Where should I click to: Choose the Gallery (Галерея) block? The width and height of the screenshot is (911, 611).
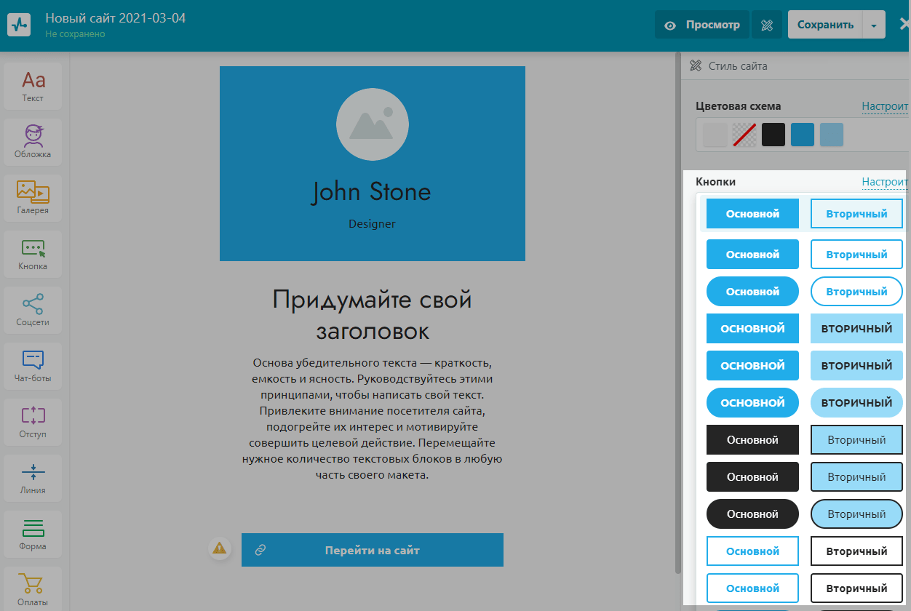click(x=33, y=197)
